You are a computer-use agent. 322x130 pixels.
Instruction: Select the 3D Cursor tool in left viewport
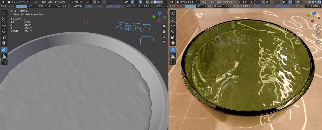4,18
